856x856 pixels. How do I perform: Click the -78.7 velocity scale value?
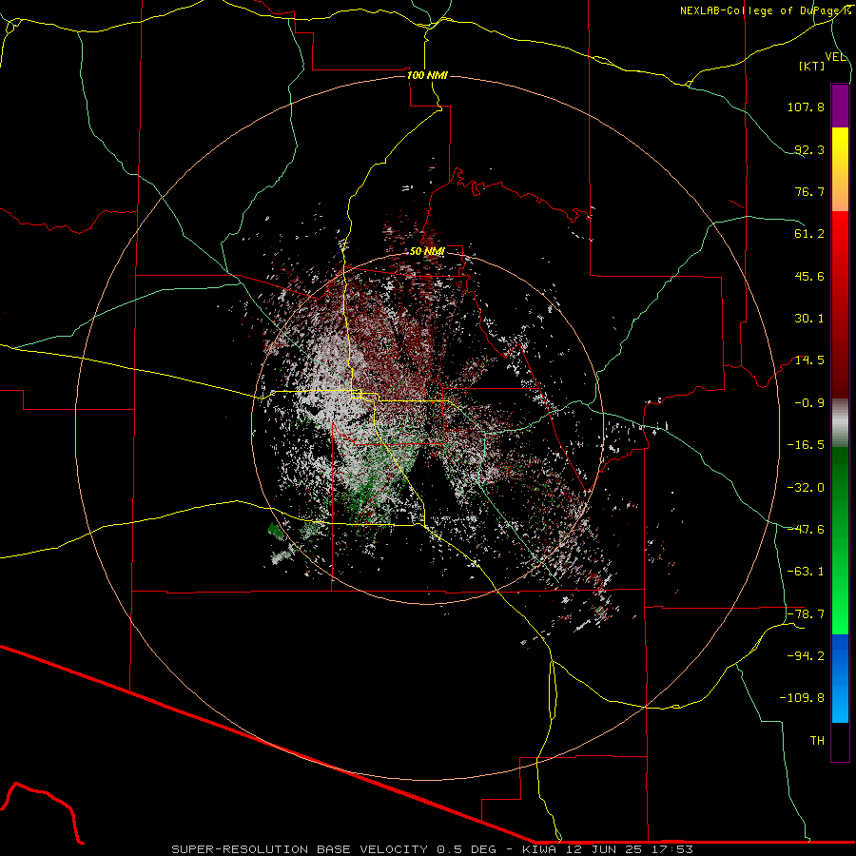coord(806,614)
